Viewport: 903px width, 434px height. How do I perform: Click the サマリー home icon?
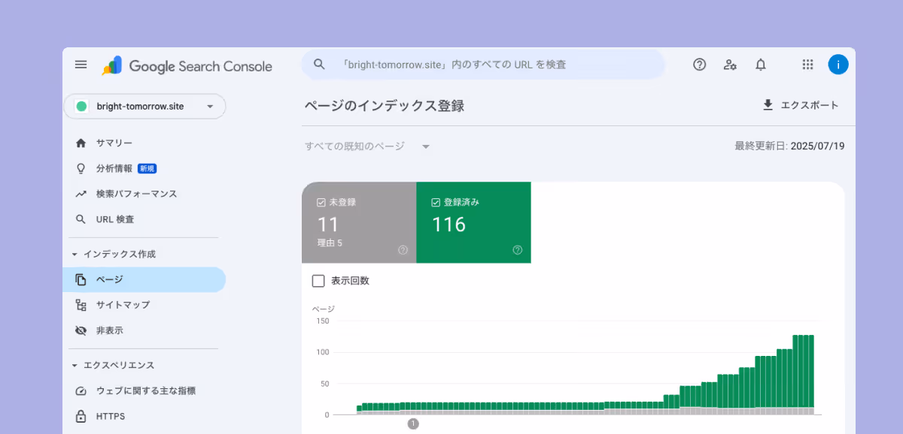tap(81, 143)
